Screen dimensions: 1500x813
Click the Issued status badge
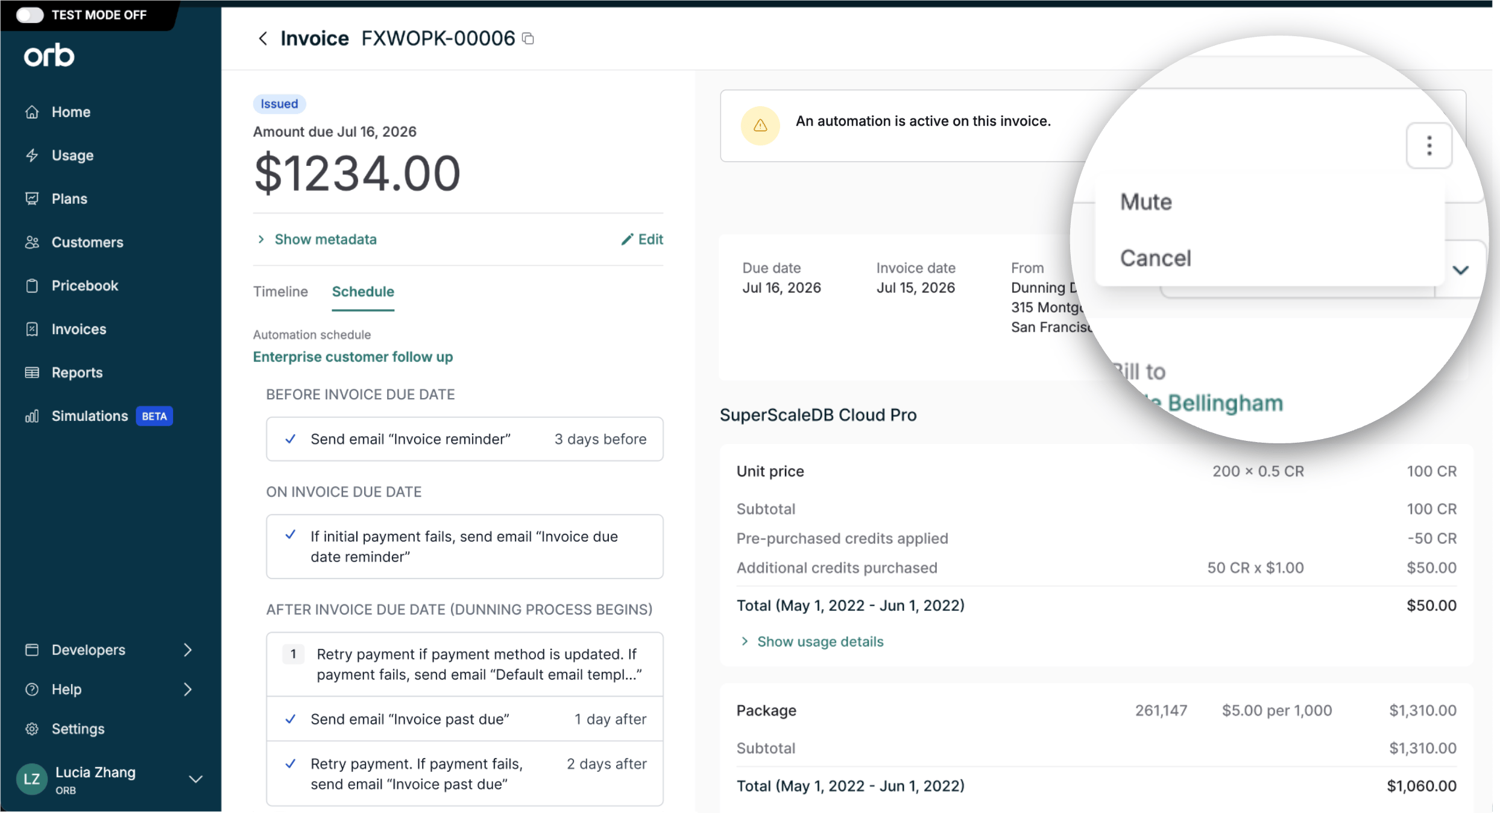pos(279,104)
